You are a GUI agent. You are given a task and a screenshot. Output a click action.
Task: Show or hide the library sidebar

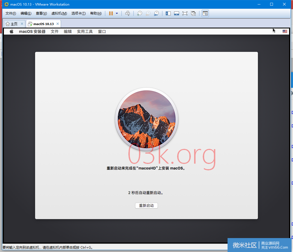168,13
